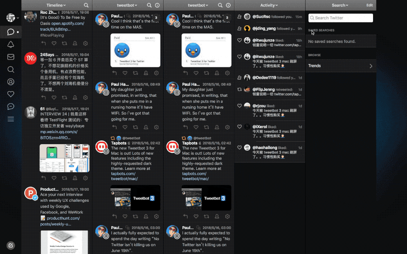Viewport: 407px width, 254px height.
Task: Open the 24Says avatar in Timeline
Action: 31,58
